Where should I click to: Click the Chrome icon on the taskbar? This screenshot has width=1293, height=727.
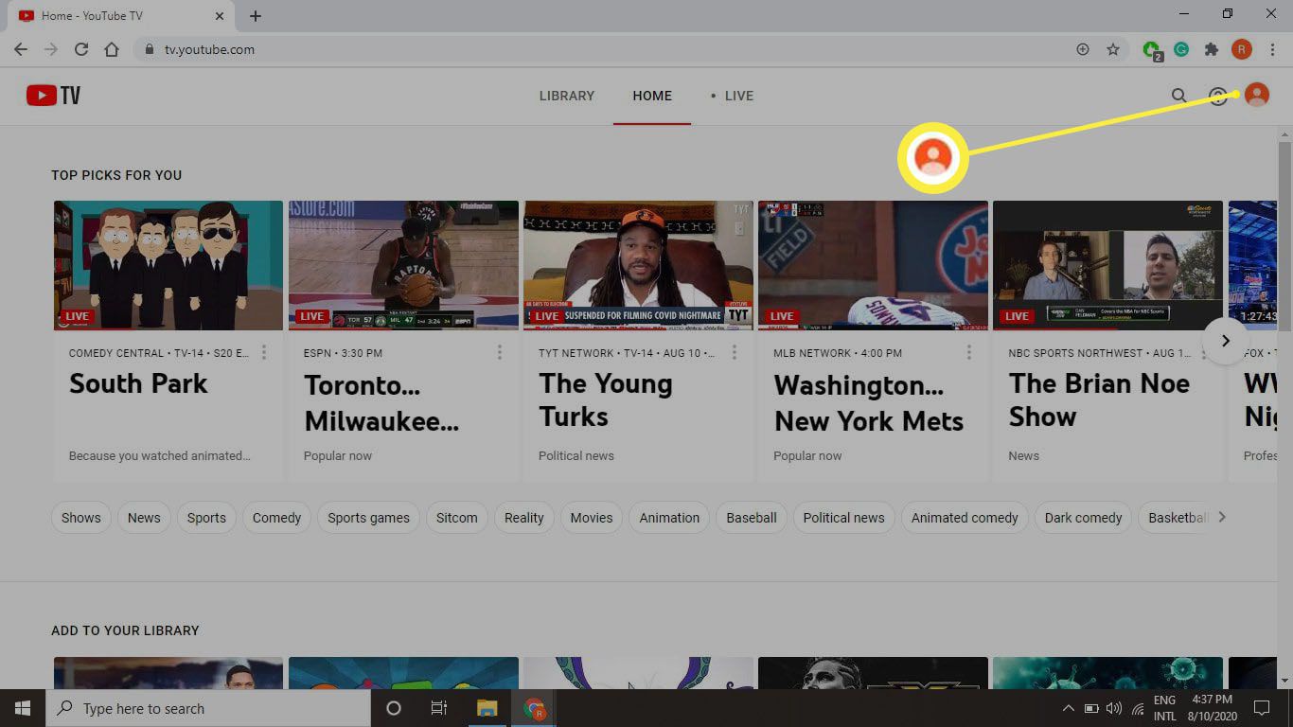tap(534, 708)
